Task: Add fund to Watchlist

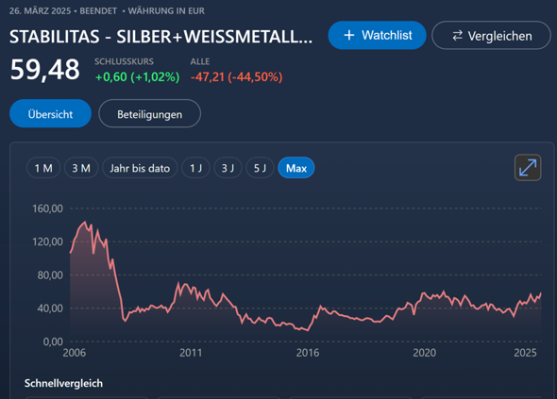Action: (x=377, y=35)
